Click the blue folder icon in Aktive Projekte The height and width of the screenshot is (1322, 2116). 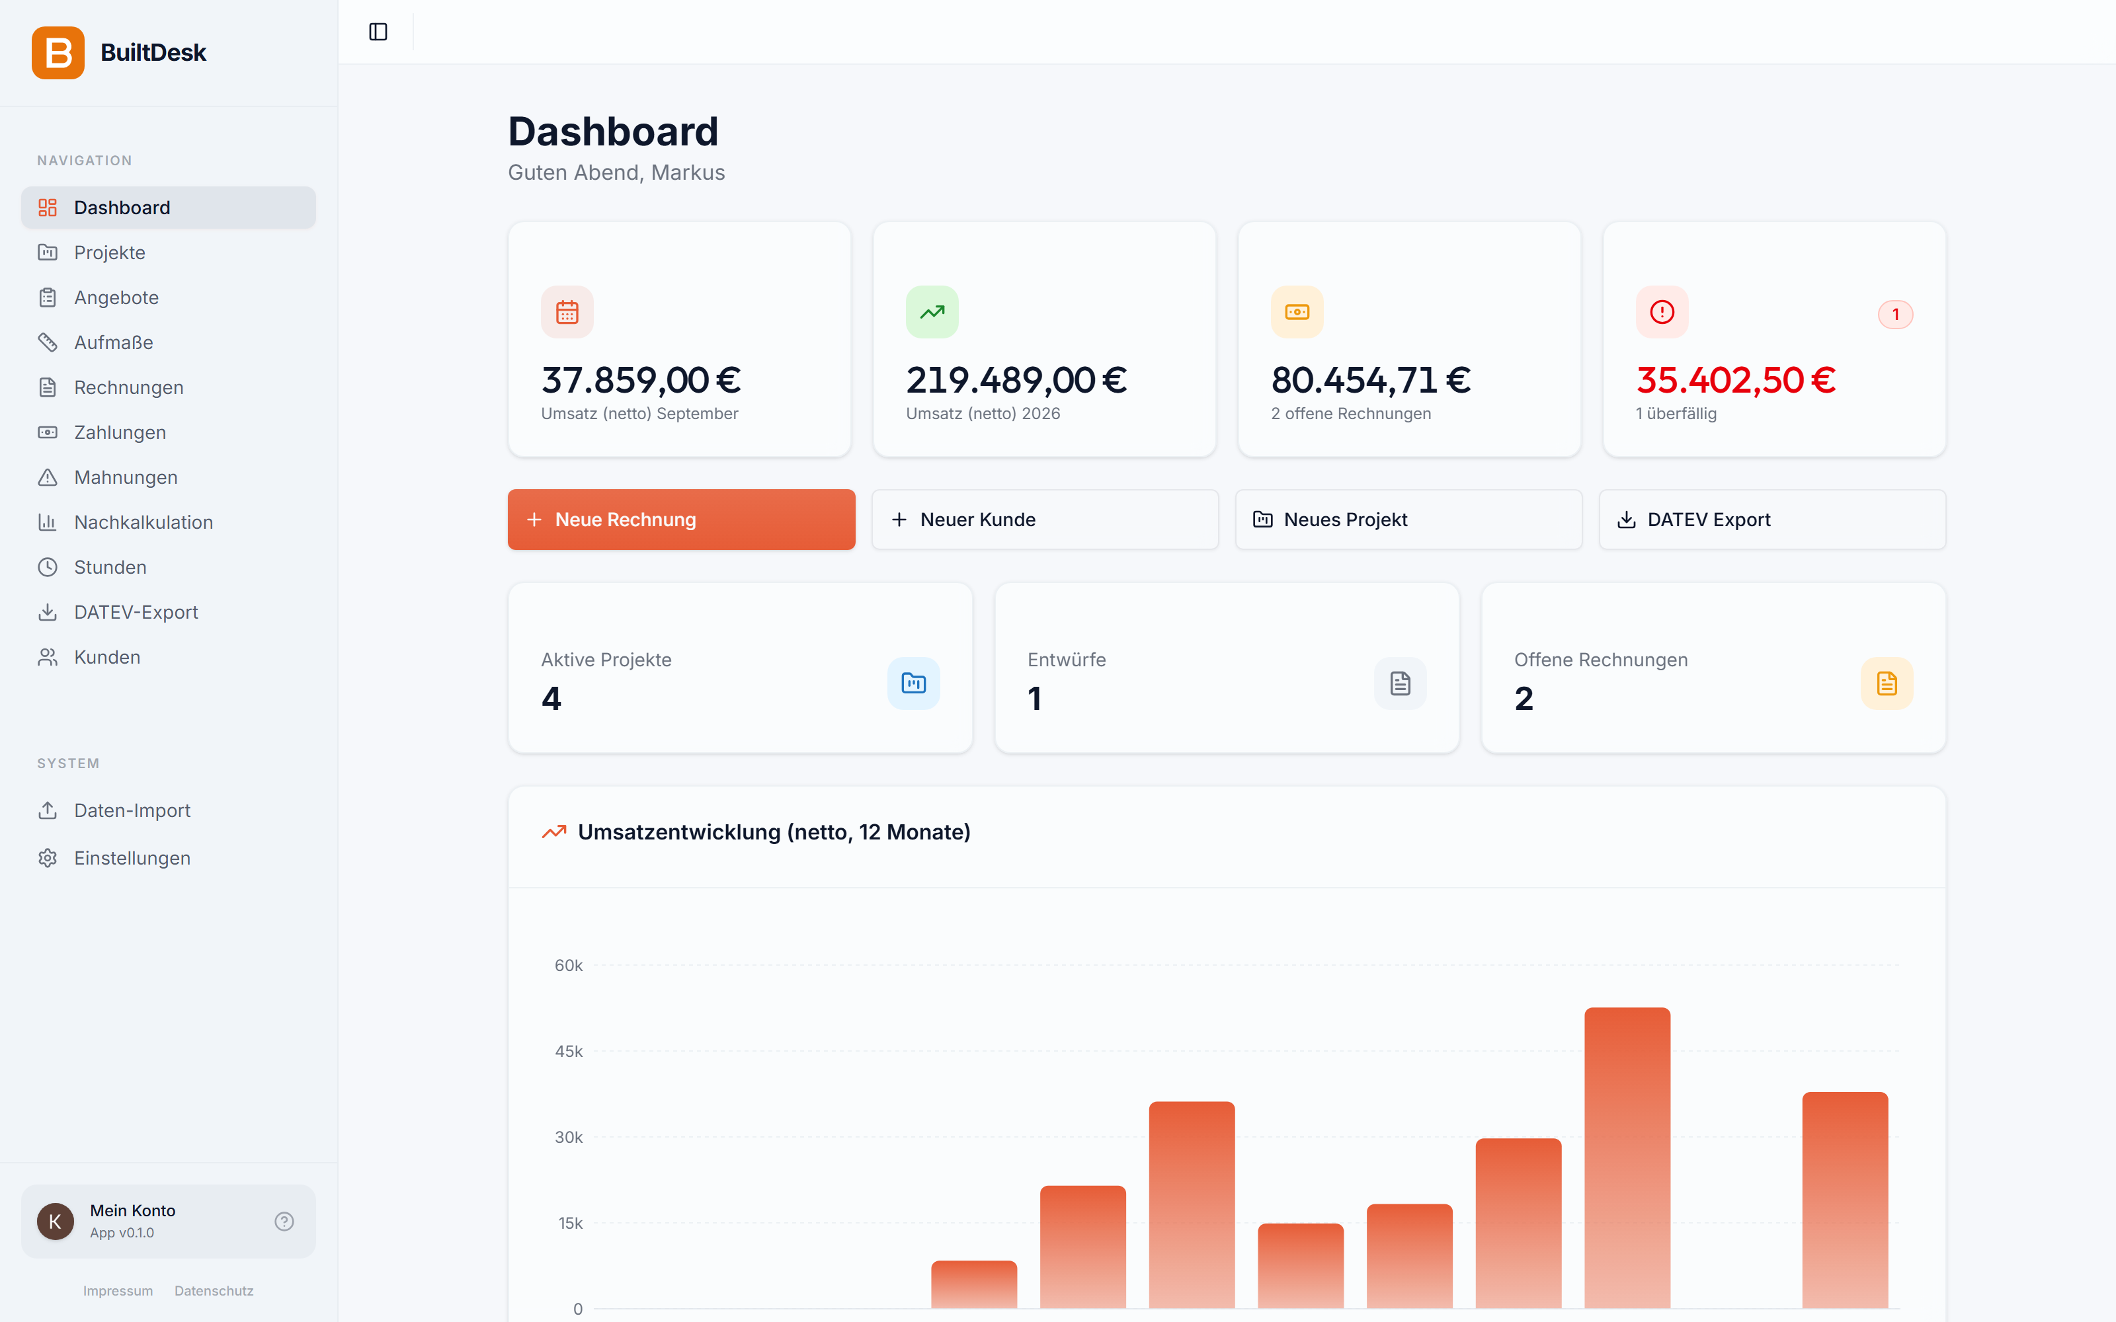pos(913,683)
